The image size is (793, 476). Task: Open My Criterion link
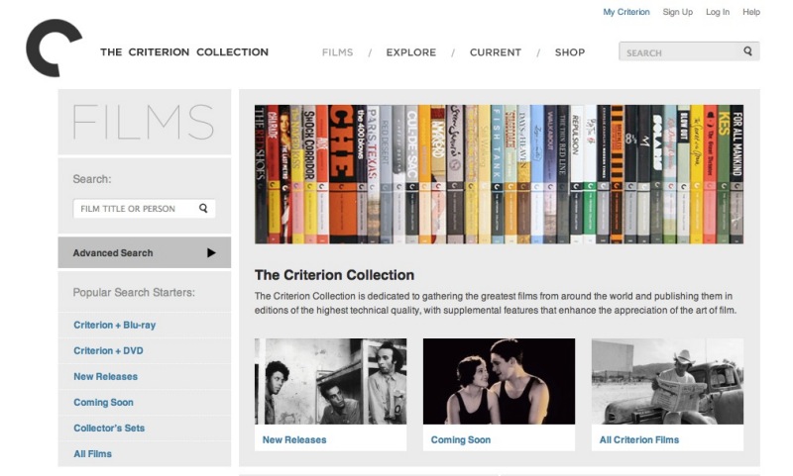pos(626,12)
